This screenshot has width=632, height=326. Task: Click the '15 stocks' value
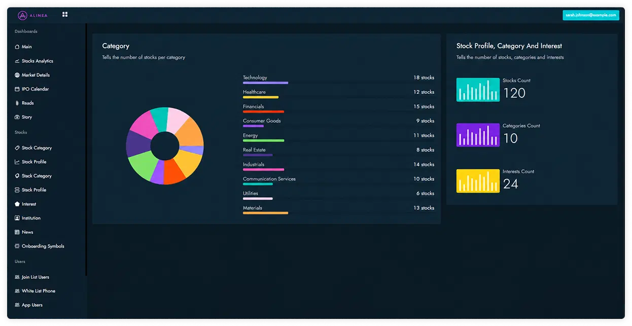coord(424,106)
